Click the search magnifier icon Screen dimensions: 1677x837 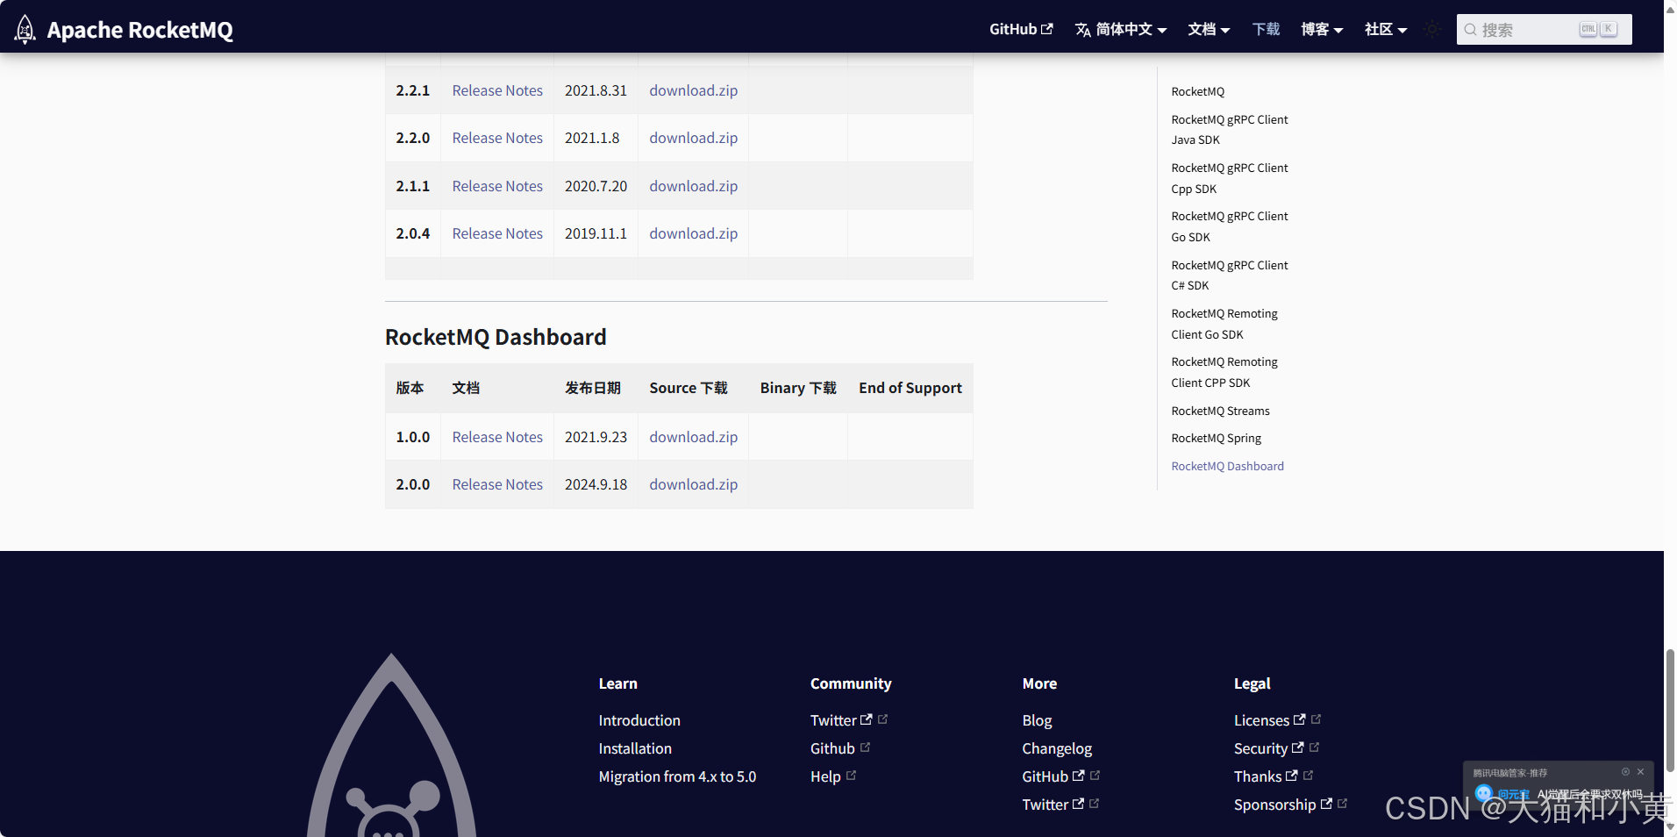pyautogui.click(x=1471, y=30)
